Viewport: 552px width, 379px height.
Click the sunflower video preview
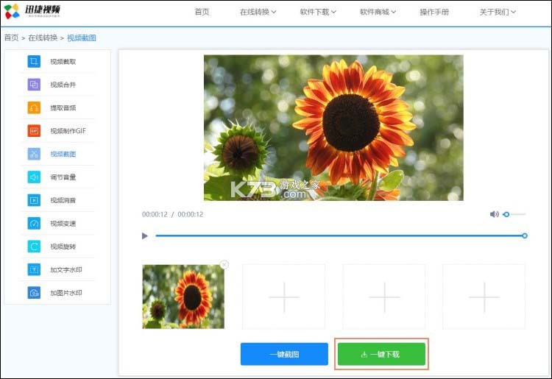tap(333, 128)
